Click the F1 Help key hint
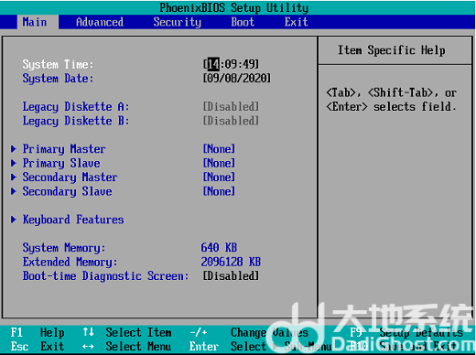 pyautogui.click(x=38, y=332)
